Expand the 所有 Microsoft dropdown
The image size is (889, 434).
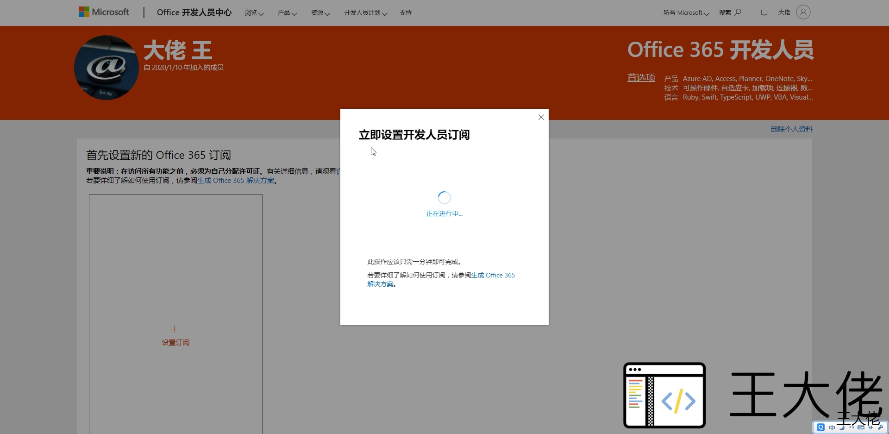(686, 13)
